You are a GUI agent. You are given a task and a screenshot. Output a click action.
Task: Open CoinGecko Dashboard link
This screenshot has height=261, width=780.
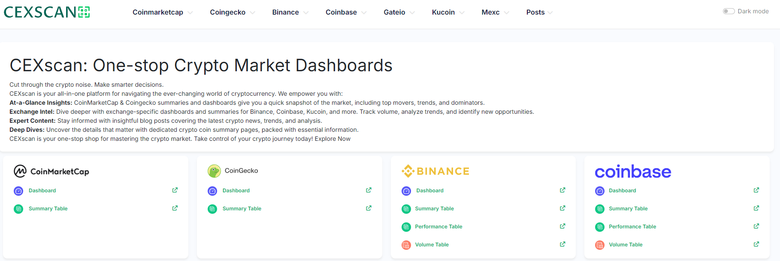236,191
